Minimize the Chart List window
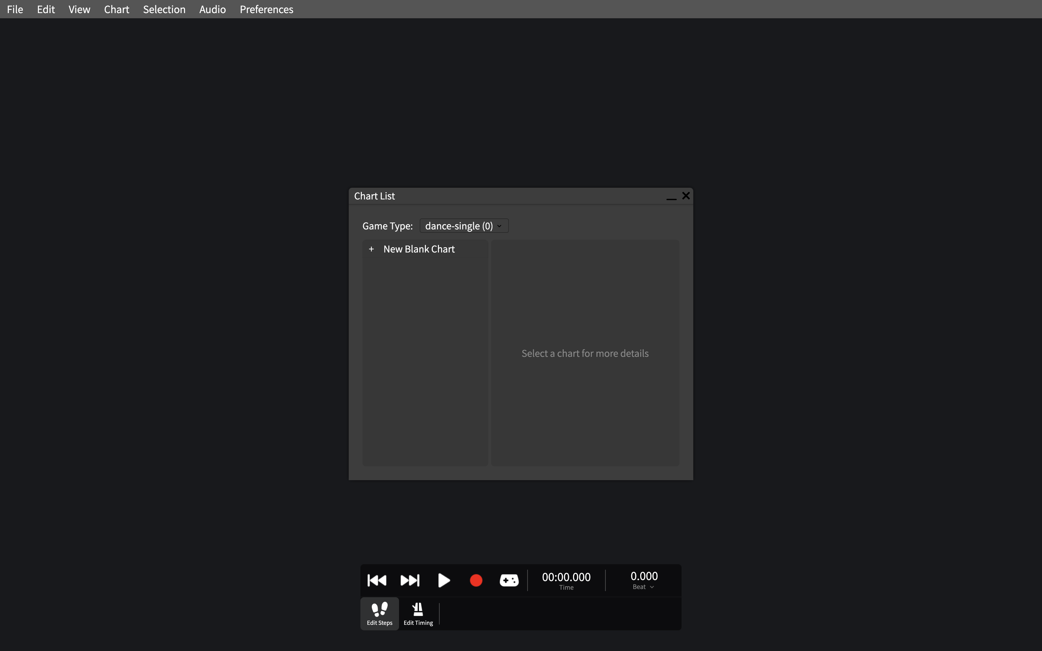 (671, 196)
